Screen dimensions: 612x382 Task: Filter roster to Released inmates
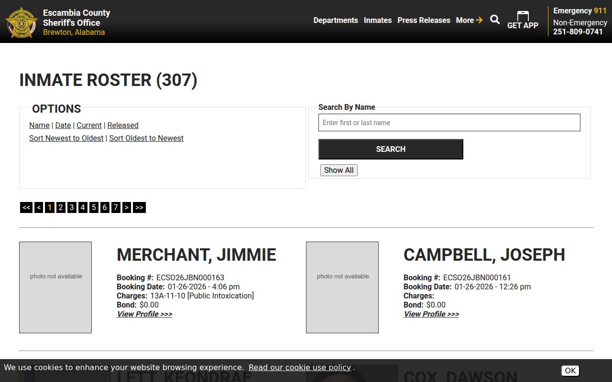point(123,125)
